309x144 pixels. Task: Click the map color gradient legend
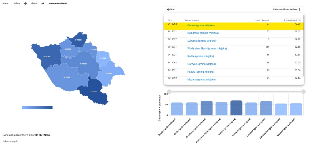pyautogui.click(x=37, y=108)
